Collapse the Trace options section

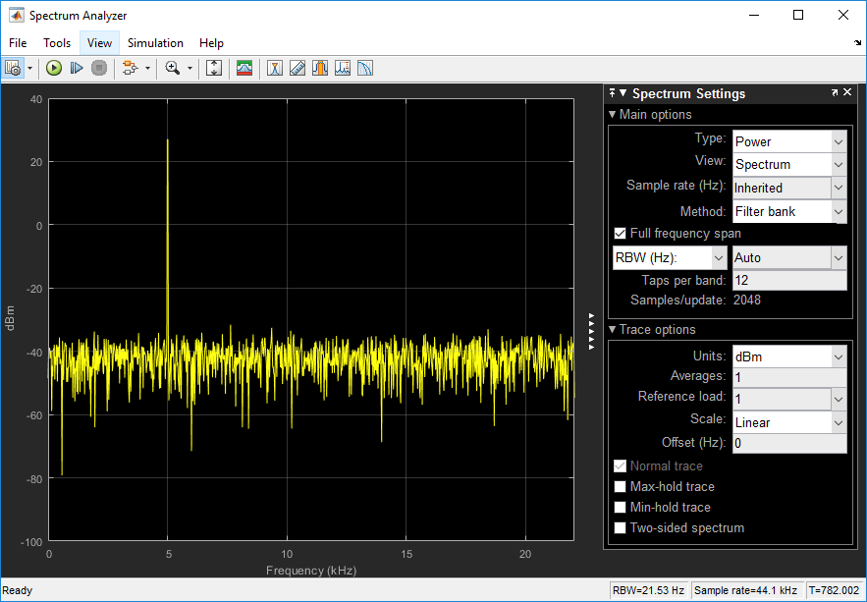point(613,330)
